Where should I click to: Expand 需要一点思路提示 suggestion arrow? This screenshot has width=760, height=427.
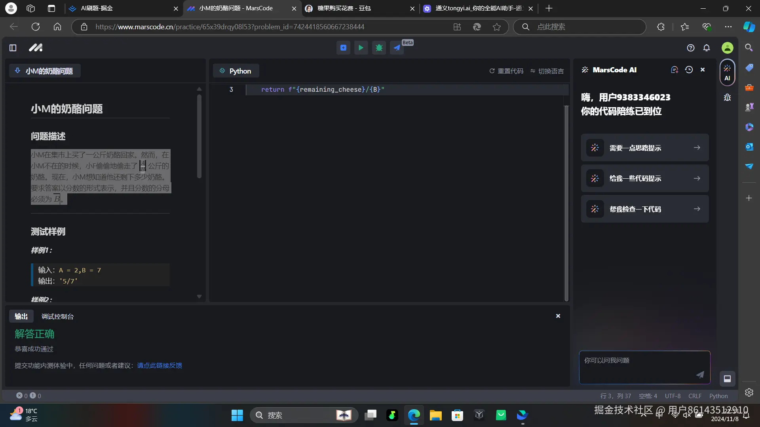[697, 147]
